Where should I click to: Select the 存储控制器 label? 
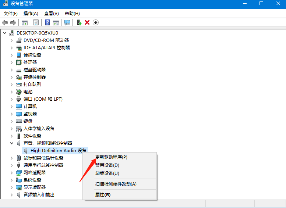[35, 77]
